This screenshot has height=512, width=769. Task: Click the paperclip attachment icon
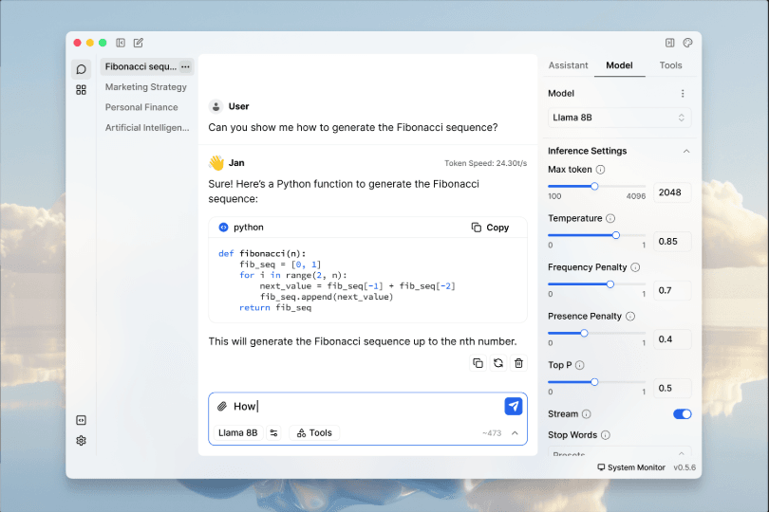click(222, 407)
